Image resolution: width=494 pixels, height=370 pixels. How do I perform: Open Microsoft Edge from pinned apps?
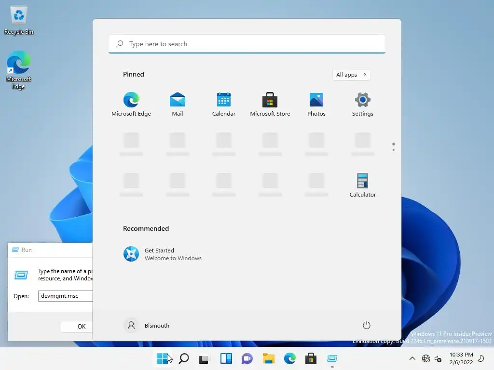pos(131,105)
